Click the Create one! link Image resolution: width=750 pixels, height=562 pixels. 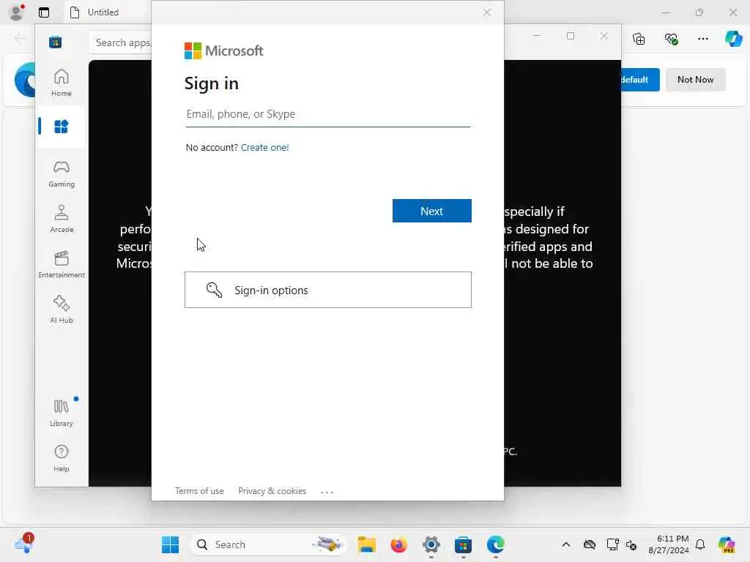tap(264, 148)
